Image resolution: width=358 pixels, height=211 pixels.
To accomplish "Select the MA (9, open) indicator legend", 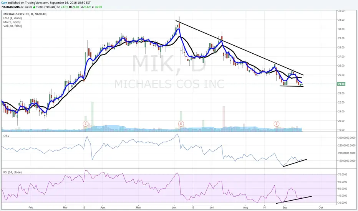I will click(12, 22).
